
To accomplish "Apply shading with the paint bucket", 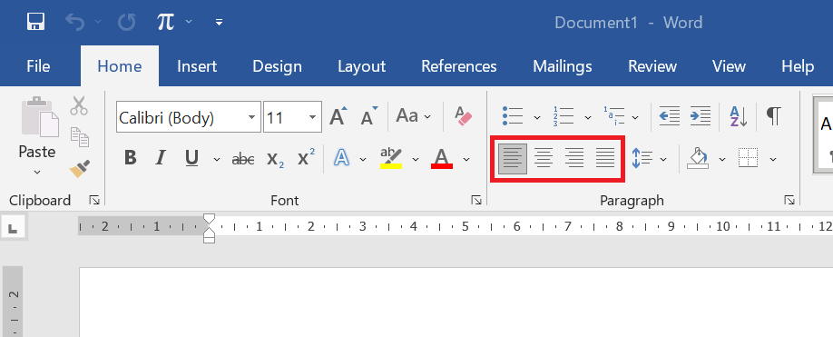I will click(698, 158).
